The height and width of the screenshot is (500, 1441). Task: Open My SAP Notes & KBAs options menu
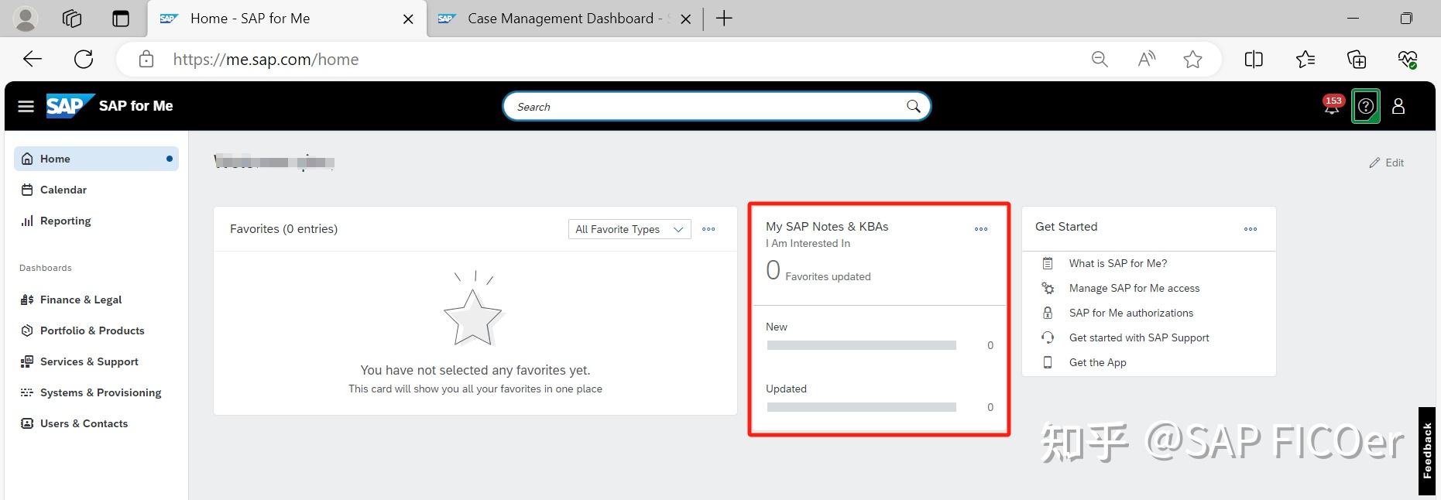(x=981, y=229)
